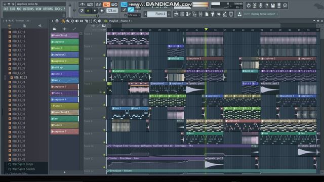Click the question mark help icon
Image resolution: width=324 pixels, height=182 pixels.
(267, 6)
